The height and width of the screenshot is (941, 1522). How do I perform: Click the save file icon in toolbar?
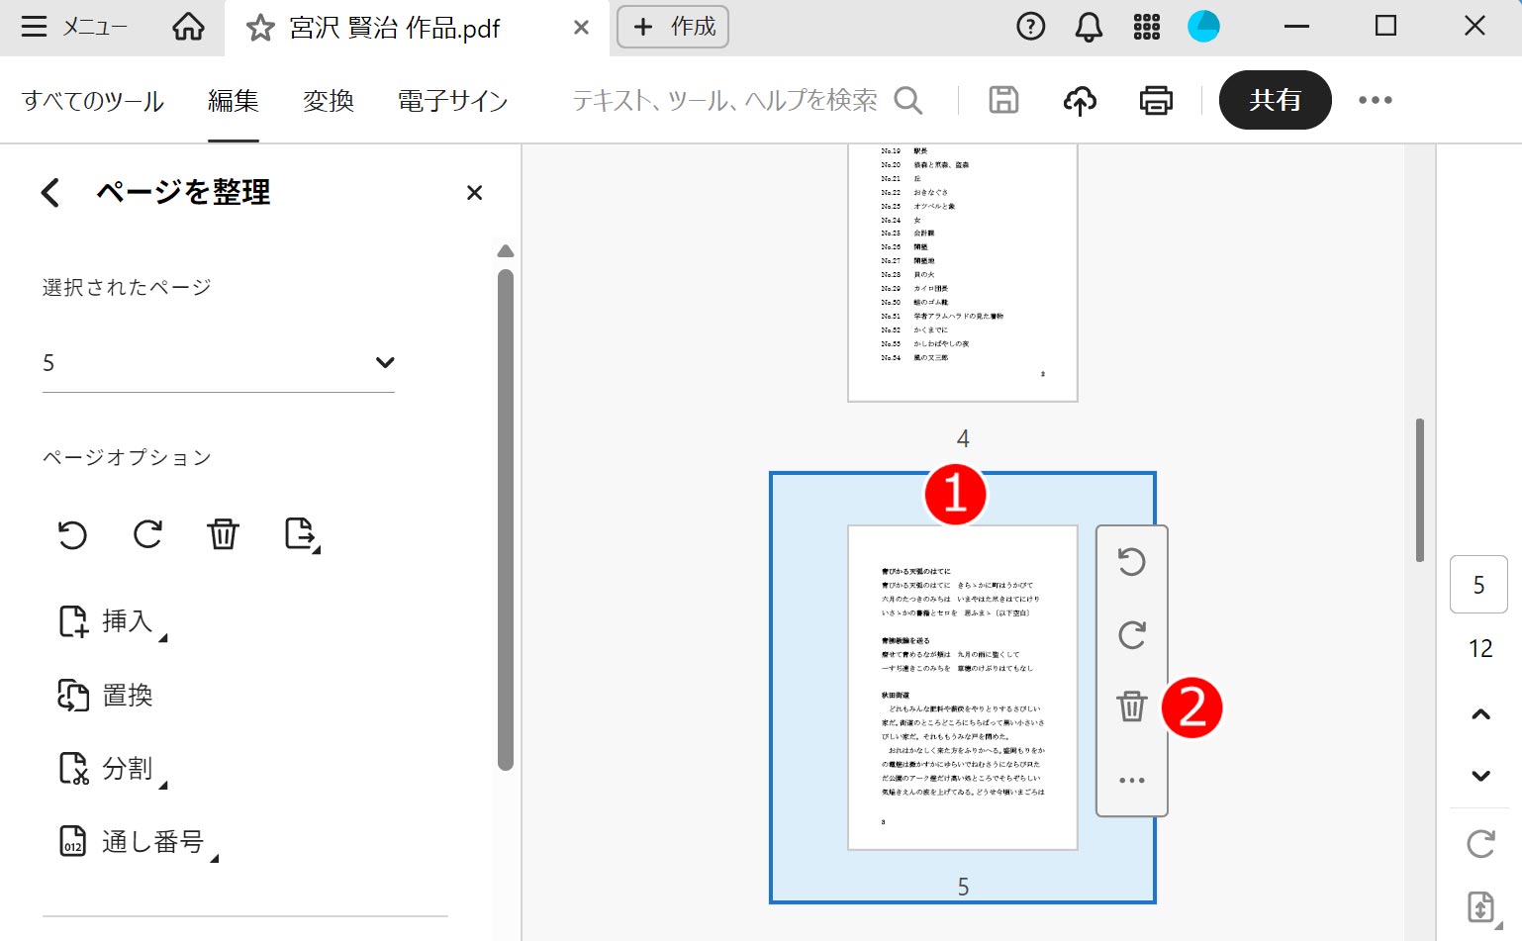click(1003, 100)
